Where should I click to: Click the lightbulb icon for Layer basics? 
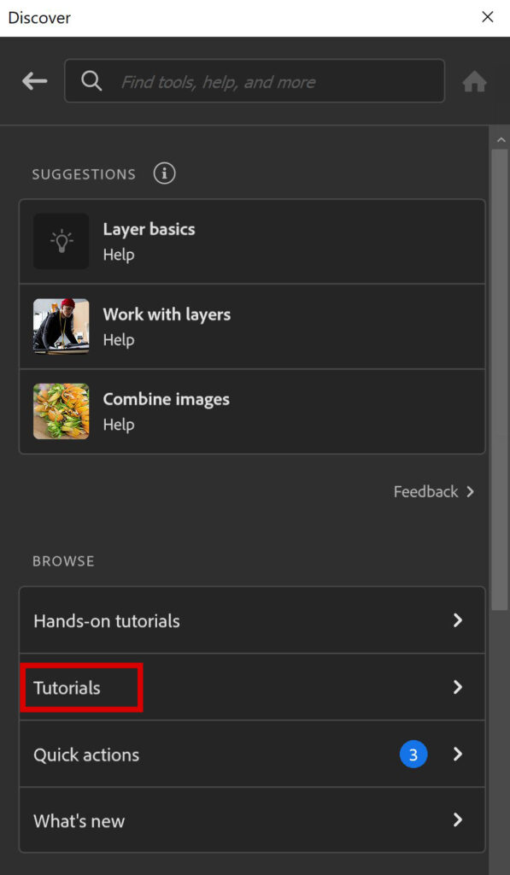pos(61,241)
